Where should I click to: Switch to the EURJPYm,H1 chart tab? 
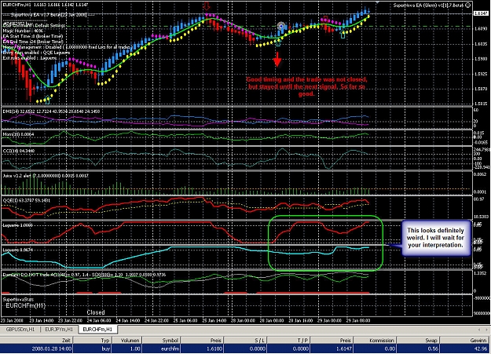pos(59,330)
